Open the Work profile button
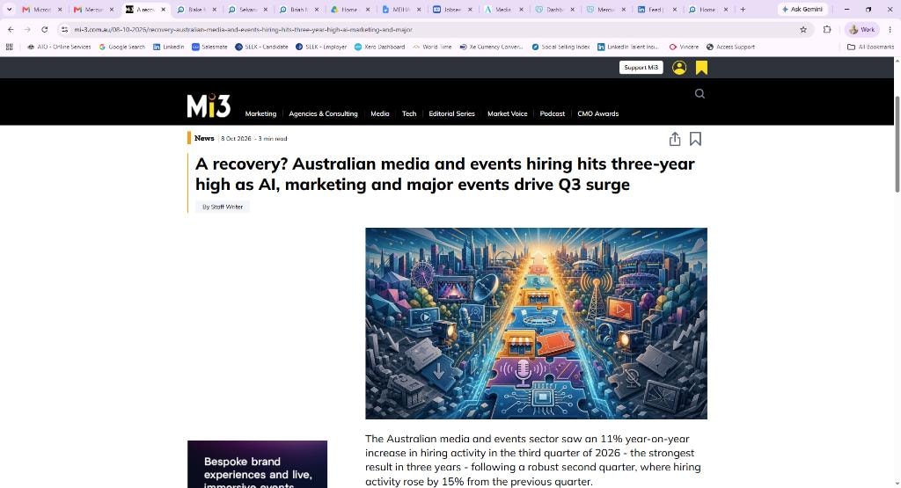Image resolution: width=901 pixels, height=488 pixels. tap(862, 29)
